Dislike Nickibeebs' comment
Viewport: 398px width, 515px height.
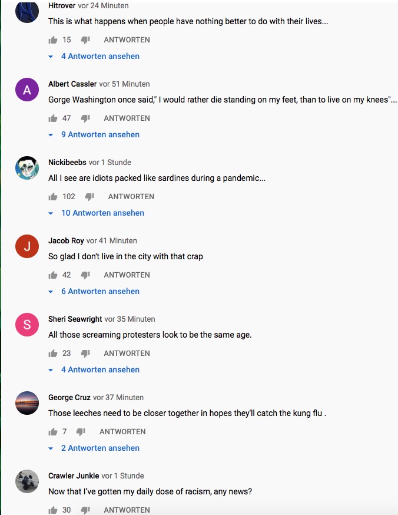point(89,197)
